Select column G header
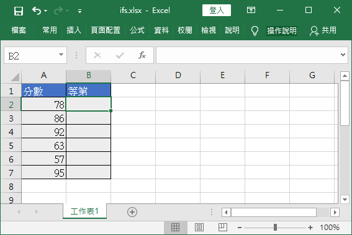Screen dimensions: 352x235 (312, 76)
